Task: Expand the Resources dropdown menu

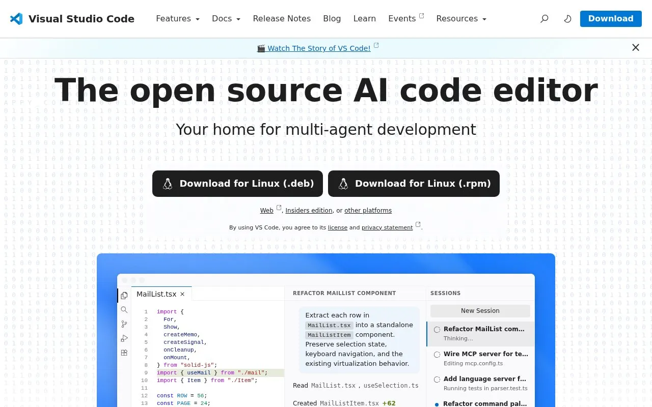Action: 461,19
